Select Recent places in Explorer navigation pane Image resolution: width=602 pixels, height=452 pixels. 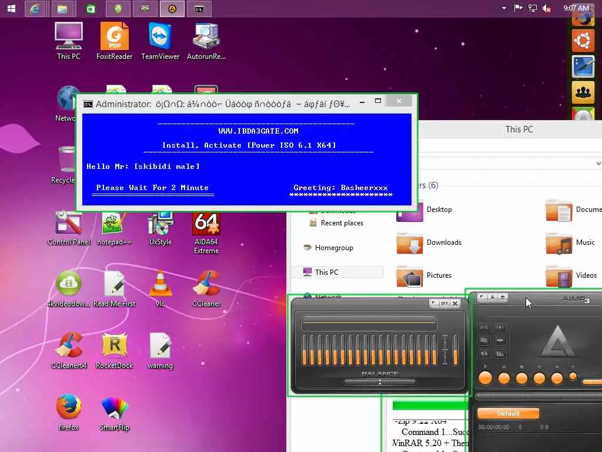[337, 223]
